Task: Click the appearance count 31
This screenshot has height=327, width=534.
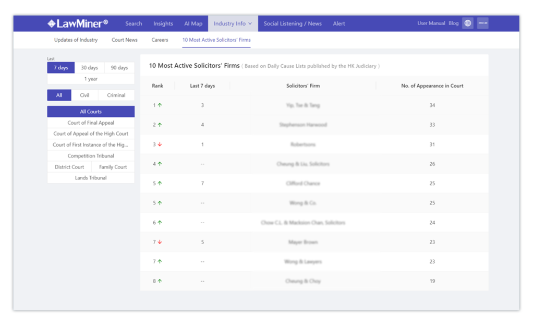Action: tap(432, 144)
